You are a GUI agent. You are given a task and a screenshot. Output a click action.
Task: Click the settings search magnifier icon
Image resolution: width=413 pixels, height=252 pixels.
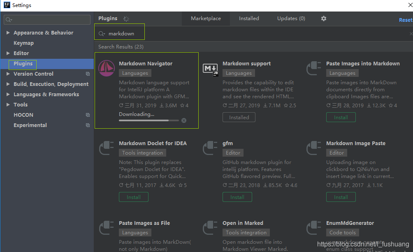pos(9,20)
